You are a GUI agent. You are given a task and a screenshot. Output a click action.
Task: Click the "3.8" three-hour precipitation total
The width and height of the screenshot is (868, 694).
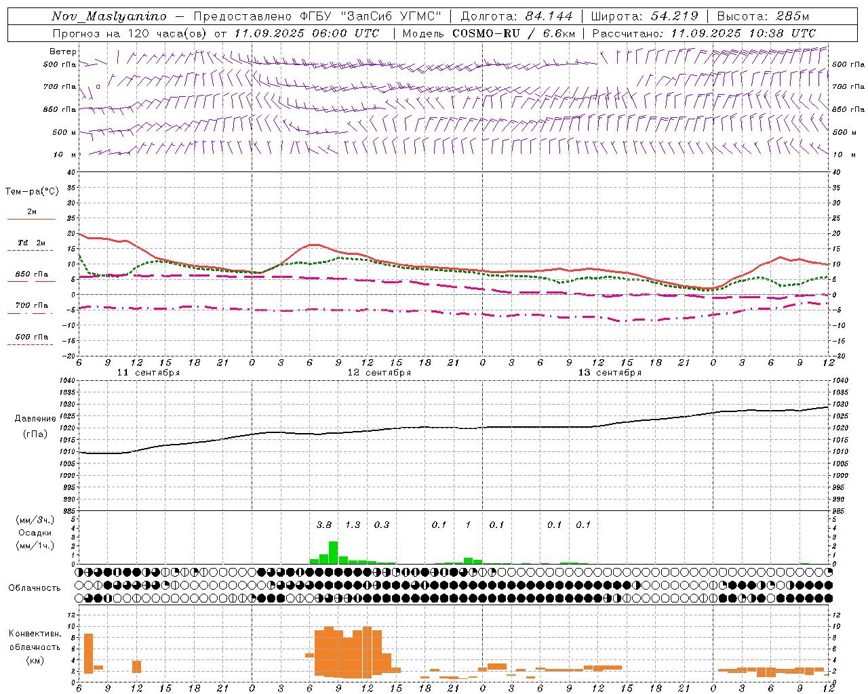click(324, 525)
